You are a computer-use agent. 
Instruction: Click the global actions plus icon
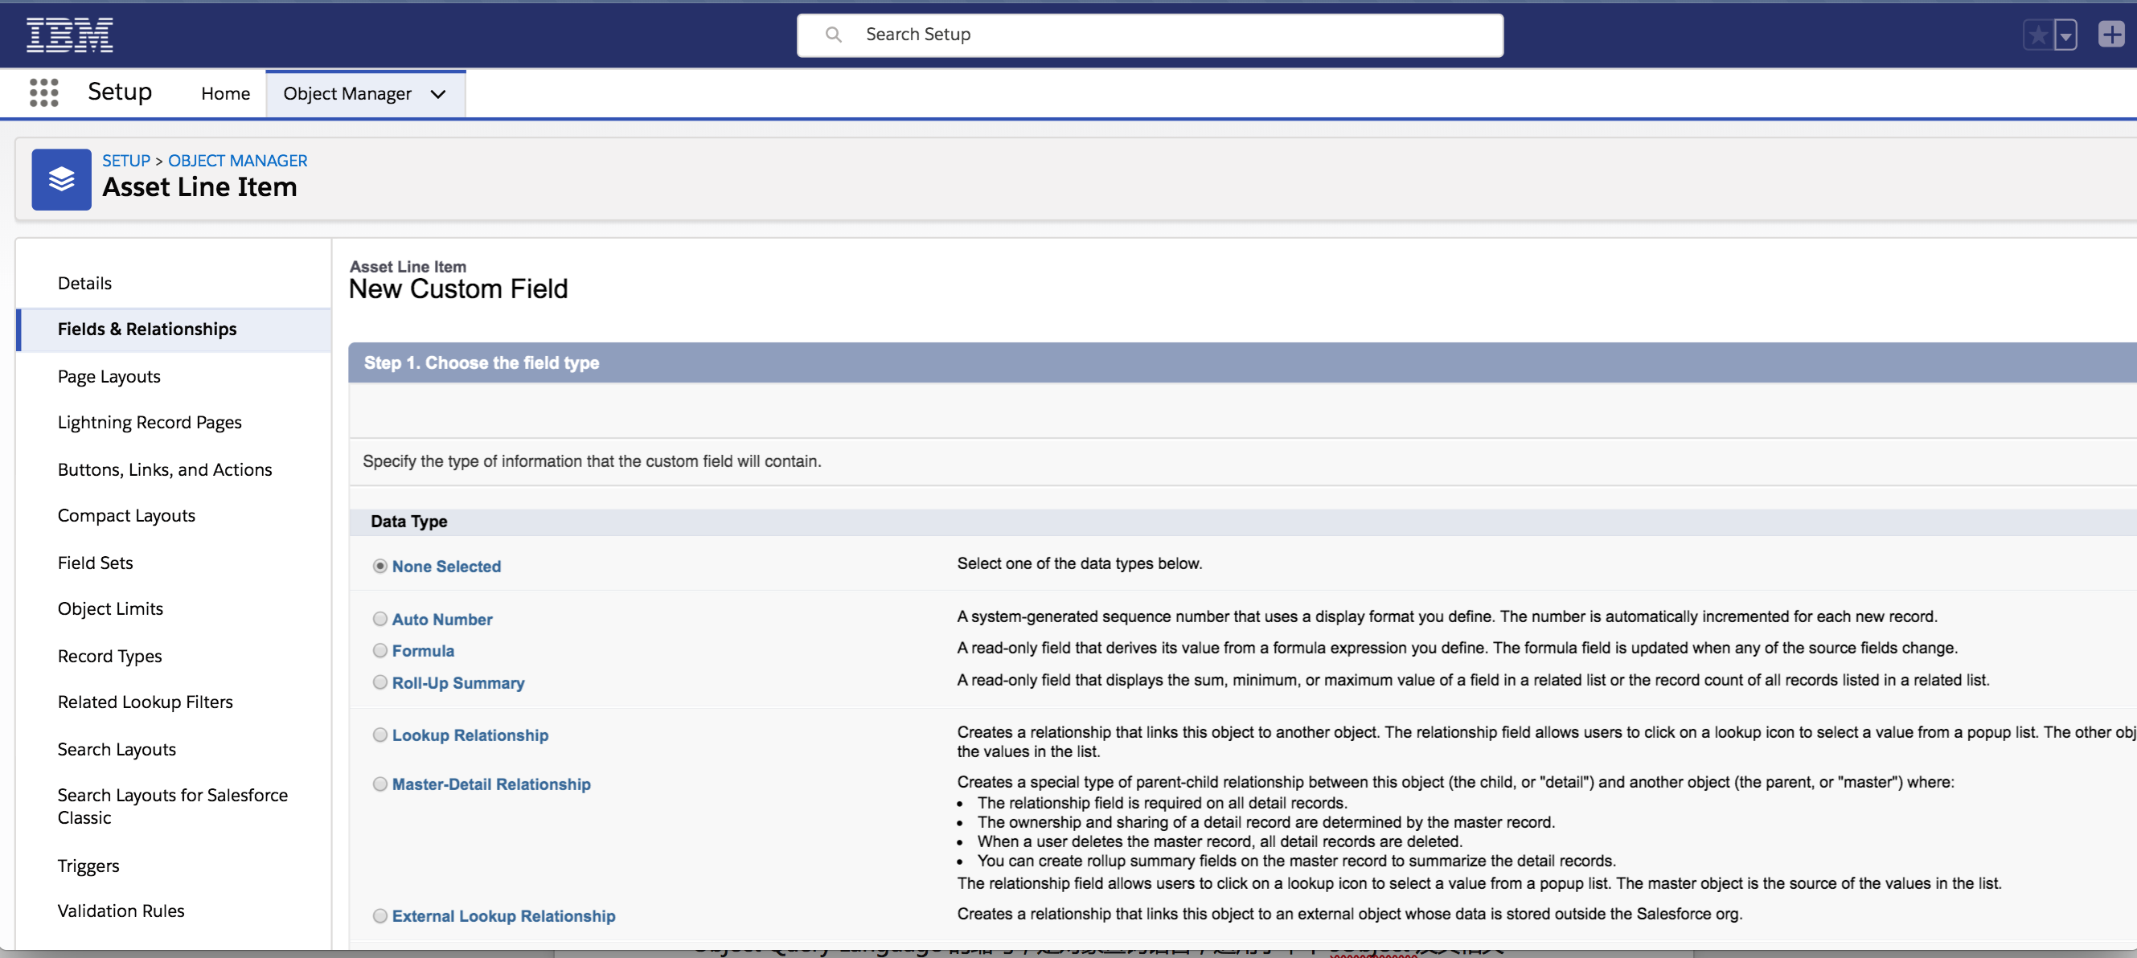pyautogui.click(x=2111, y=34)
